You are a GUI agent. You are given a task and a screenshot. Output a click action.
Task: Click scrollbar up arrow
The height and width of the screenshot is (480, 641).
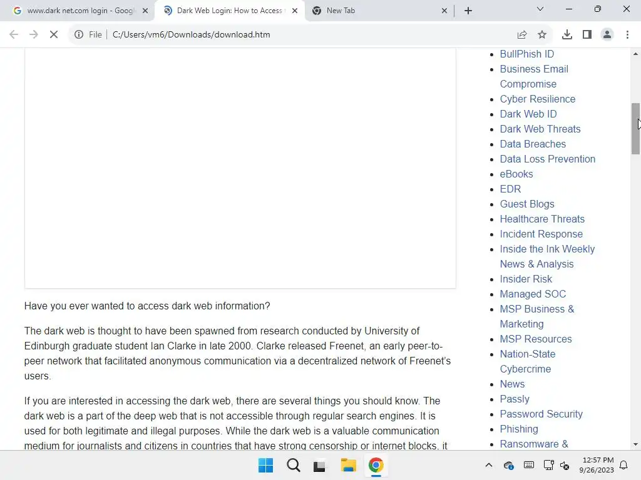pyautogui.click(x=635, y=54)
